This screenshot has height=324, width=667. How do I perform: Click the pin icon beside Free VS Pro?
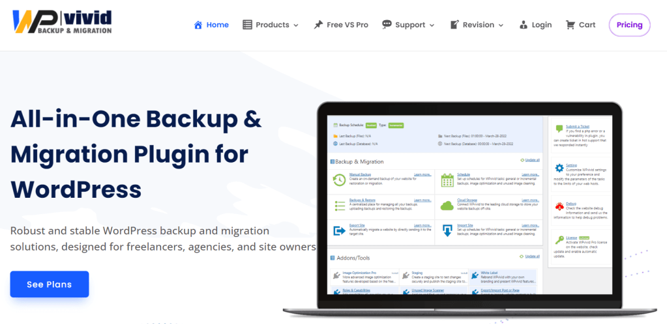coord(318,25)
